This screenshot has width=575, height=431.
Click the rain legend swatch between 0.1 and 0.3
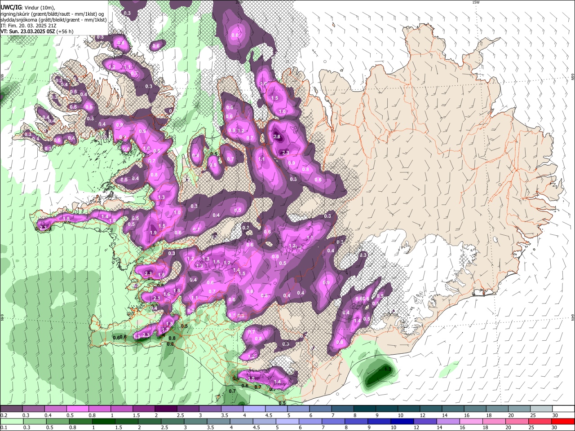(x=12, y=422)
